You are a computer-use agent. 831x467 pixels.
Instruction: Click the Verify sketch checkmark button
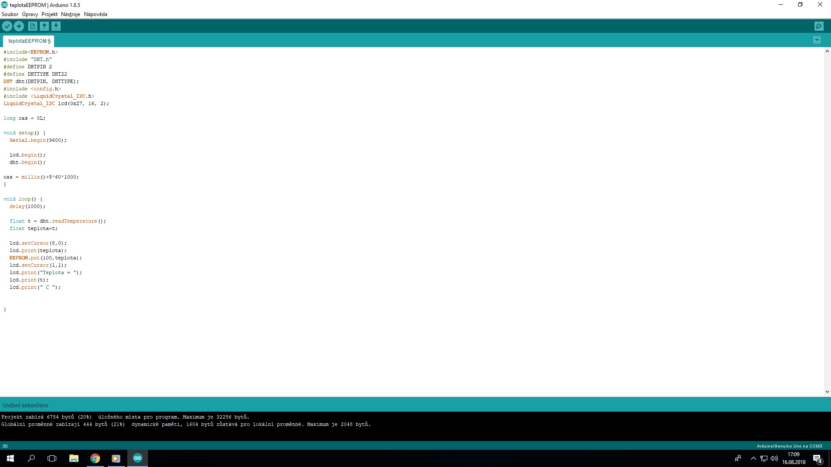(7, 26)
